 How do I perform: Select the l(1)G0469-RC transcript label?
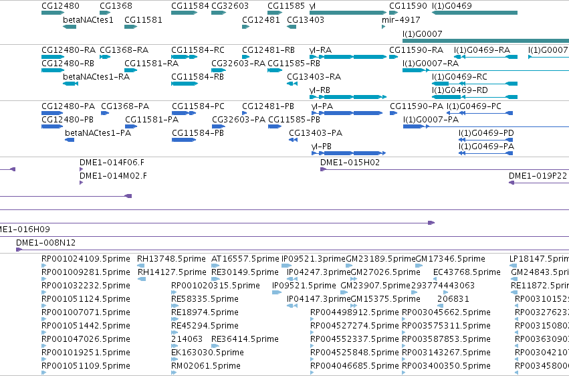(459, 76)
